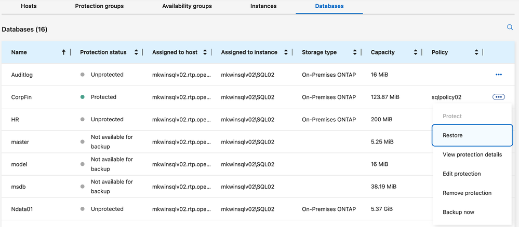Screen dimensions: 519x227
Task: Go to the Availability groups tab
Action: tap(187, 6)
